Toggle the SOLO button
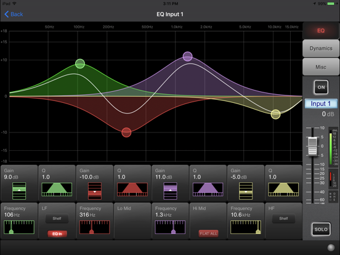340x255 pixels. 321,229
